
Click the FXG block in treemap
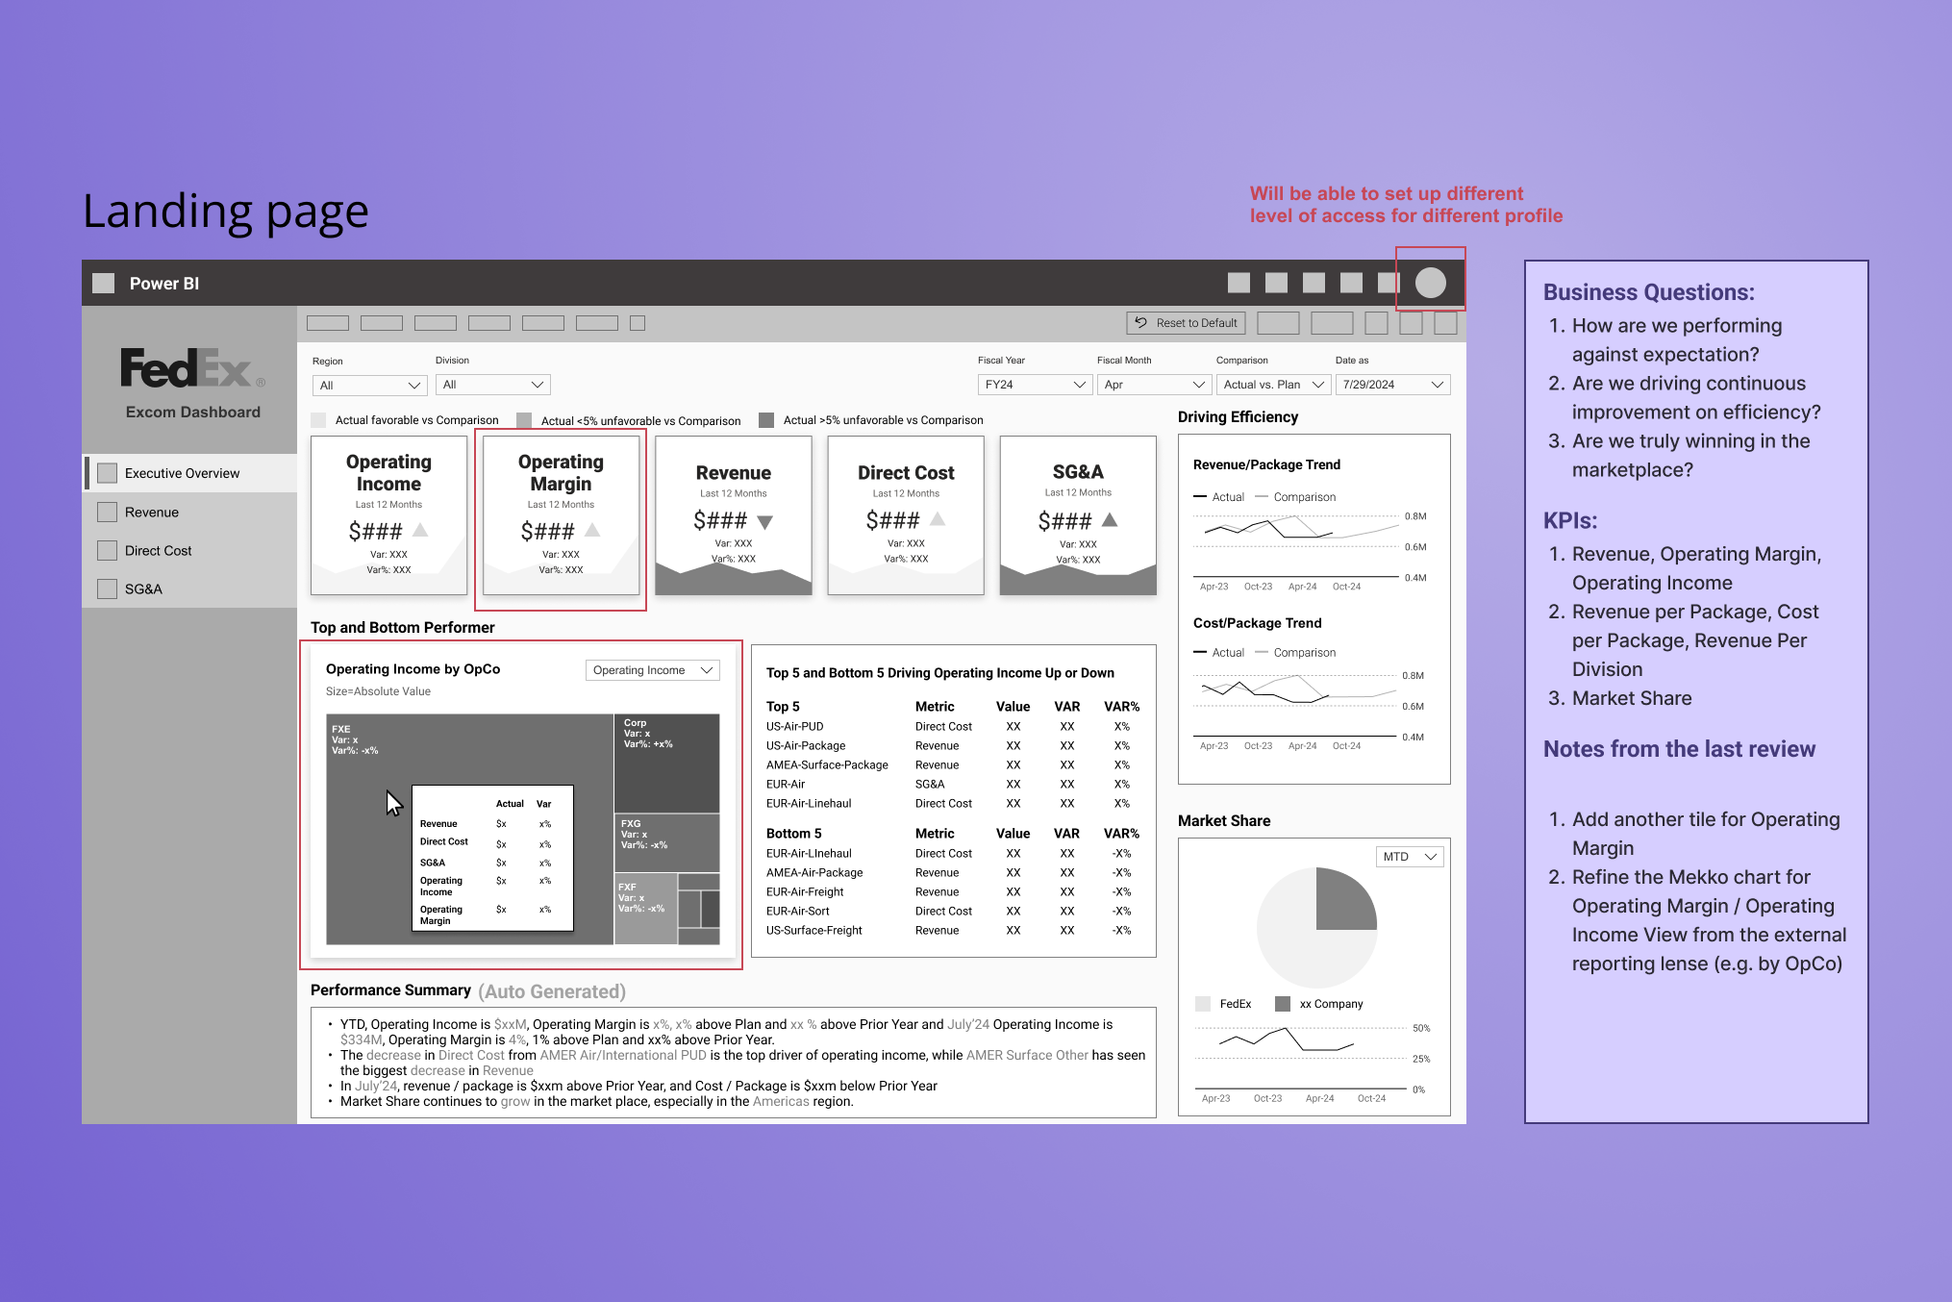coord(666,843)
